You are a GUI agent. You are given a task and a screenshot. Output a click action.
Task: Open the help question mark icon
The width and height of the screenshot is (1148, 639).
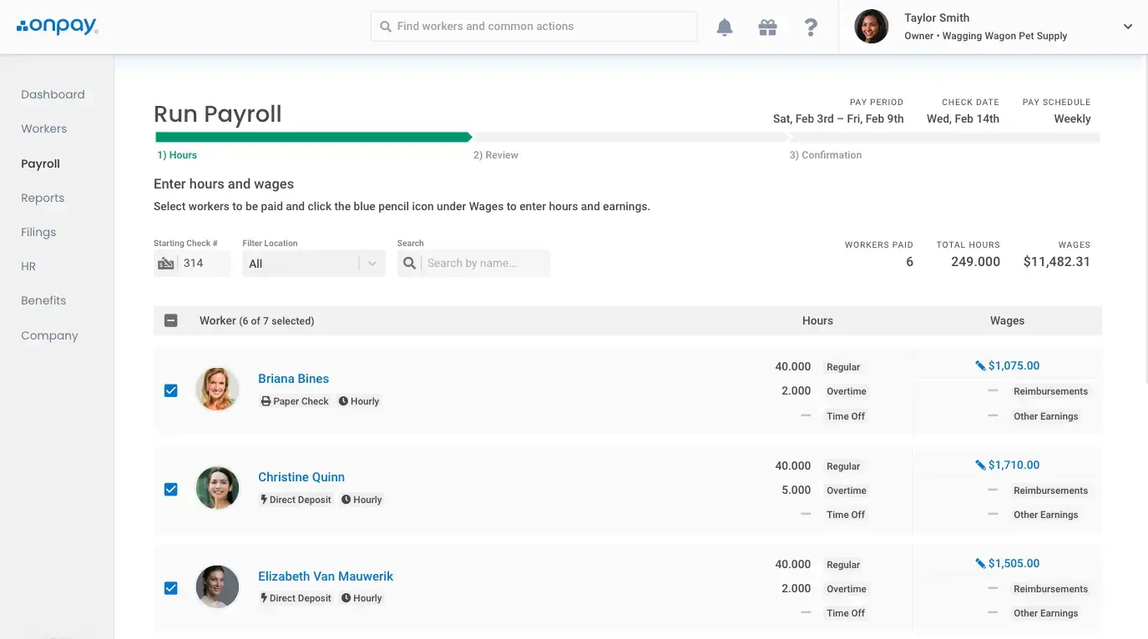click(x=811, y=28)
